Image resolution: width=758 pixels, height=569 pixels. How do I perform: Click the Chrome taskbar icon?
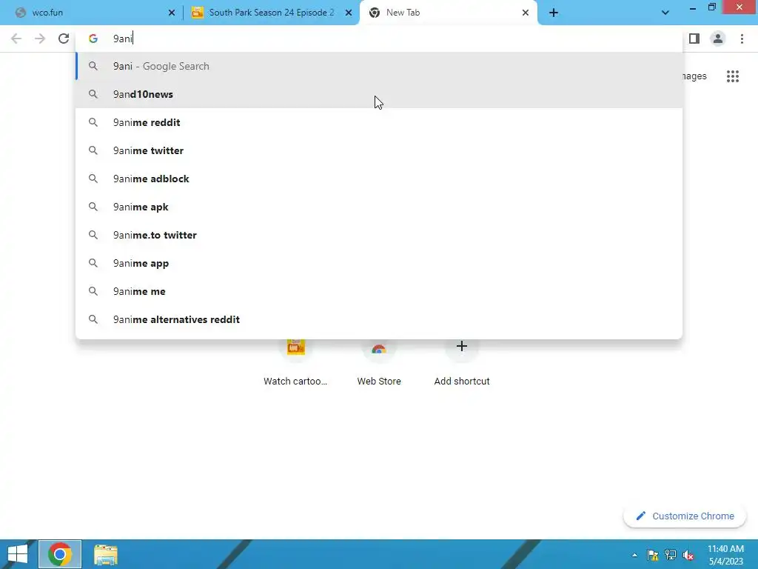(x=60, y=554)
